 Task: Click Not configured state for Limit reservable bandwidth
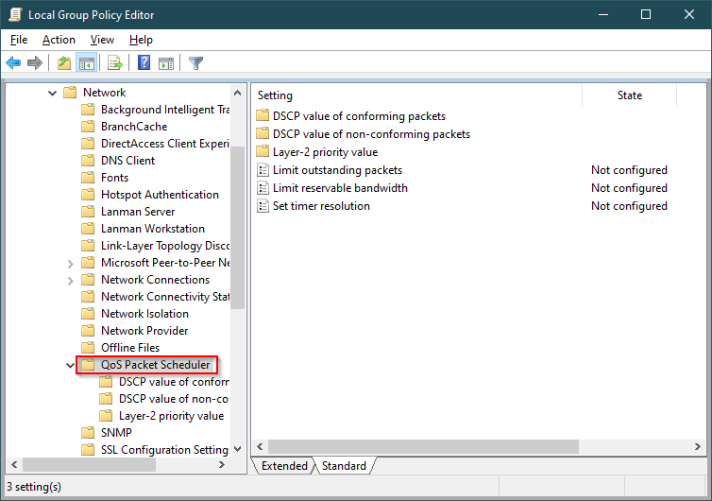[629, 188]
